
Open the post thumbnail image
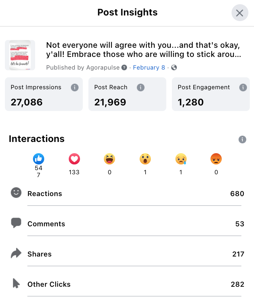(x=20, y=55)
